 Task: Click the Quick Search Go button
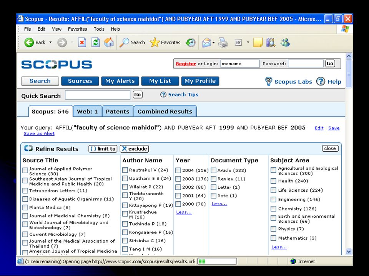pyautogui.click(x=138, y=95)
